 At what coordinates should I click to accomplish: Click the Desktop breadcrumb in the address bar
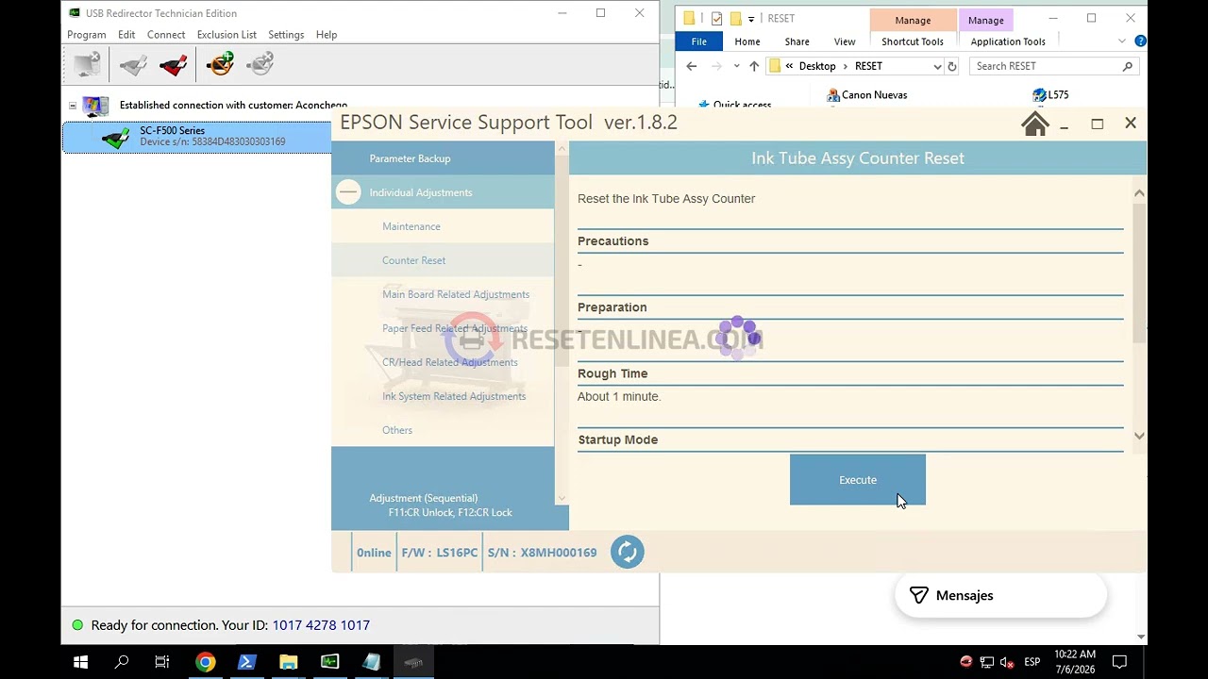(817, 66)
